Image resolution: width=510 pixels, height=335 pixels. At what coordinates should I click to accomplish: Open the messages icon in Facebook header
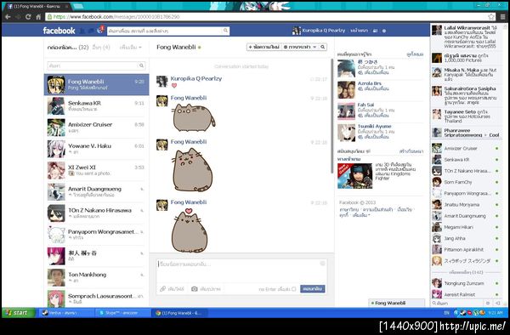coord(91,31)
